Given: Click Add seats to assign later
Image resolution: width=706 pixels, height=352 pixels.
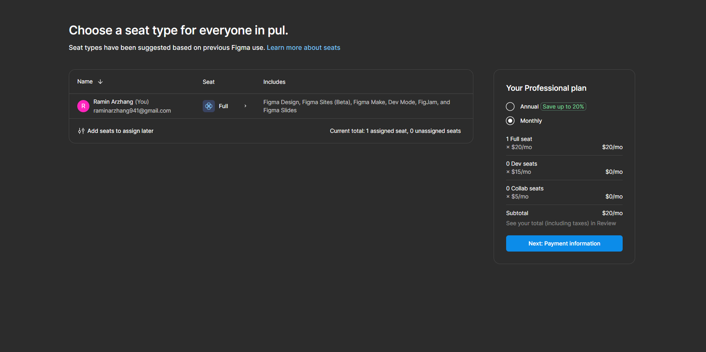Looking at the screenshot, I should tap(120, 131).
